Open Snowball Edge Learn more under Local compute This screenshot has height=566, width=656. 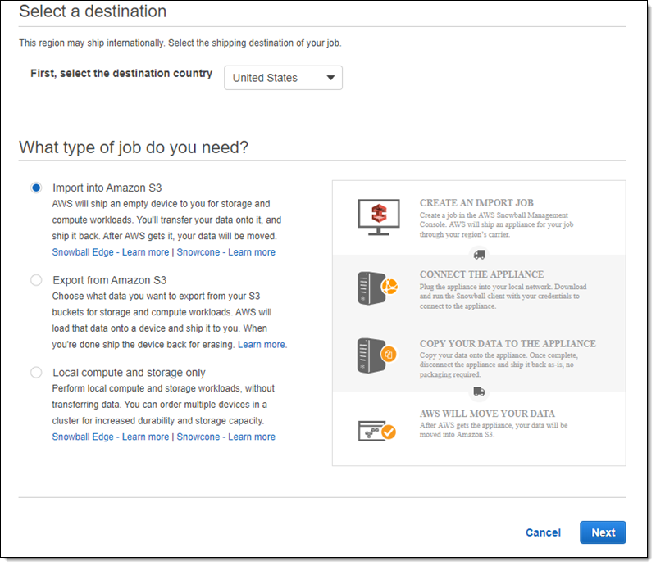pyautogui.click(x=111, y=437)
